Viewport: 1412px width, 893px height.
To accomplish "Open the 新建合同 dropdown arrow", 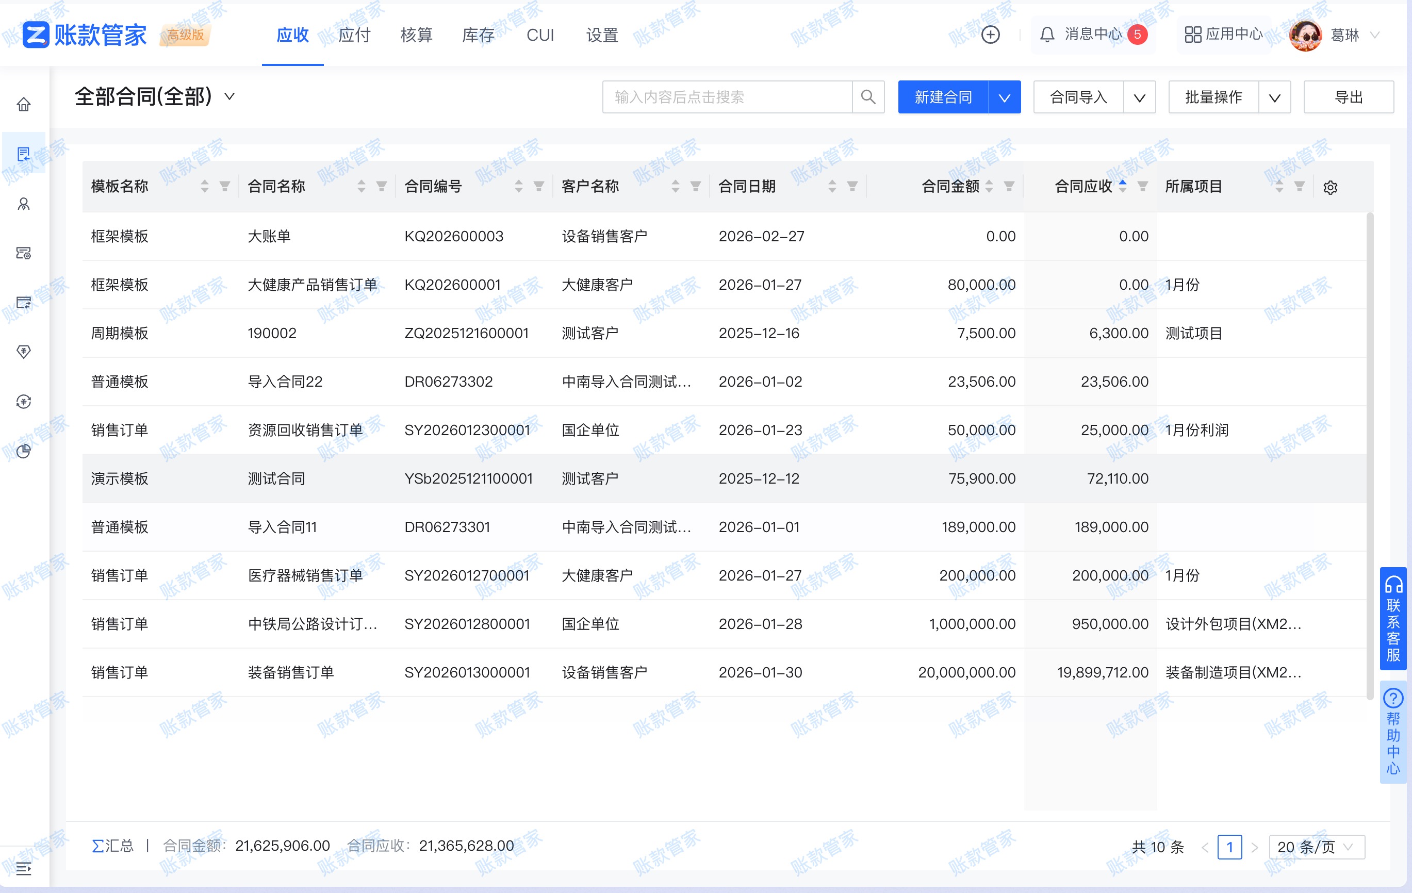I will pyautogui.click(x=1004, y=97).
